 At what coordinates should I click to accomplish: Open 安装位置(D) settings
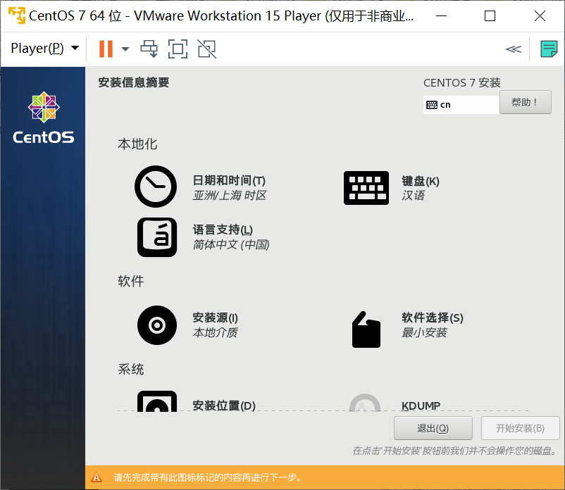pyautogui.click(x=224, y=406)
